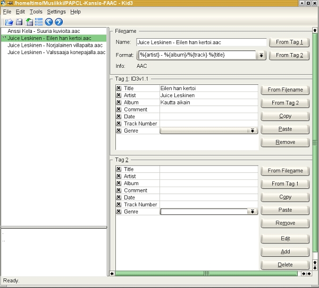Open the Tag 1 Genre dropdown arrow

pyautogui.click(x=252, y=130)
